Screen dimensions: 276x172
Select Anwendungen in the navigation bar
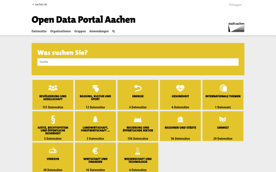pyautogui.click(x=99, y=31)
